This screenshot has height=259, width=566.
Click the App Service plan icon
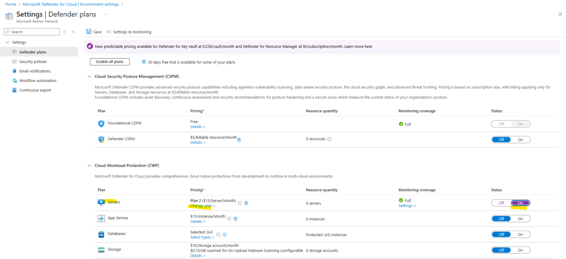click(x=101, y=219)
